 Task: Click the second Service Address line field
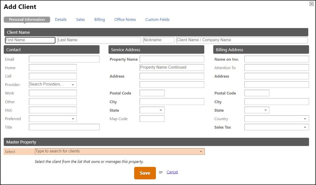coord(172,84)
